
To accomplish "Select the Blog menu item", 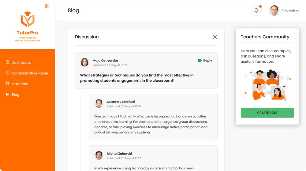I will [x=15, y=95].
